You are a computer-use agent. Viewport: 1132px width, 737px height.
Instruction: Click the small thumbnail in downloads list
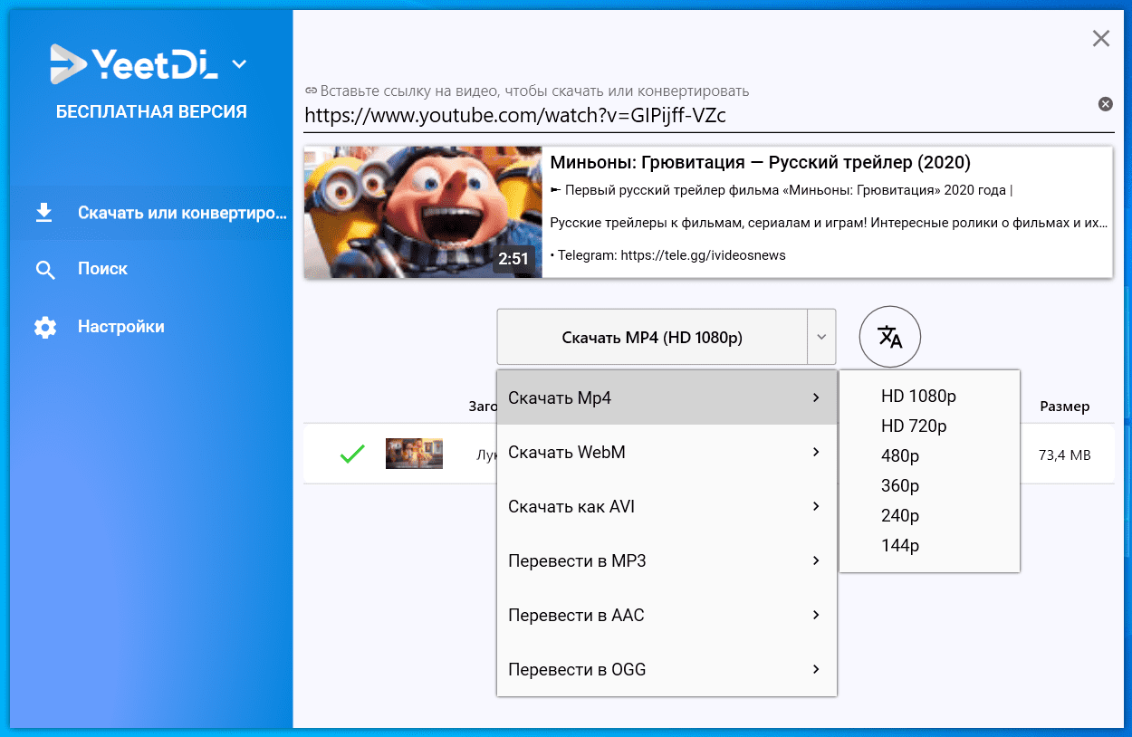[414, 454]
